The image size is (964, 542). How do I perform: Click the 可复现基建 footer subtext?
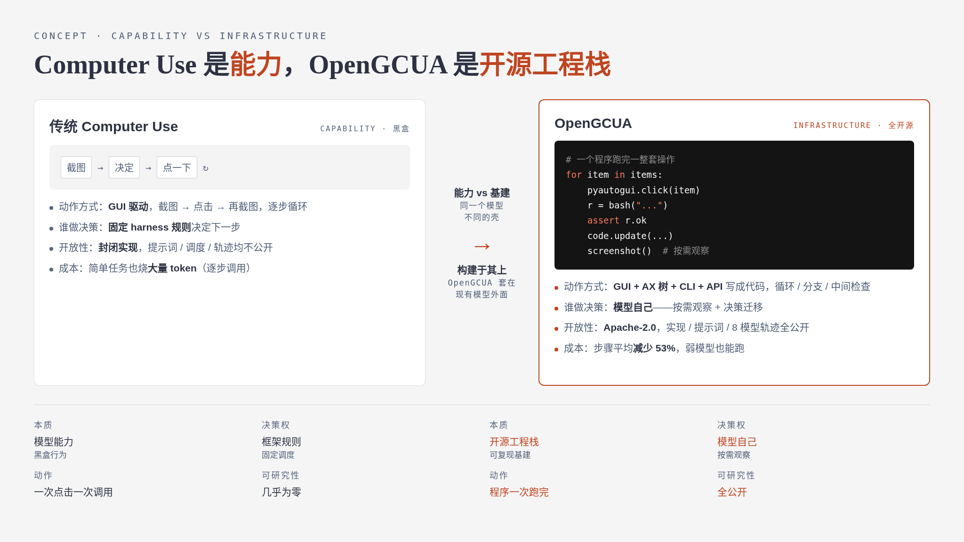click(x=510, y=455)
